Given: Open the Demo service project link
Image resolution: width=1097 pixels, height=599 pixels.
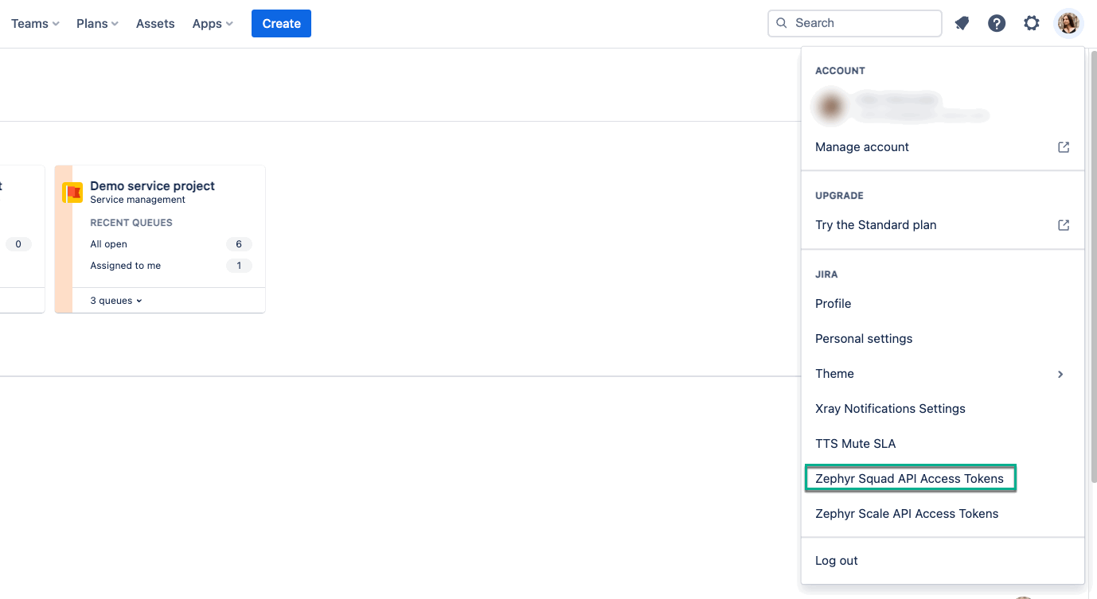Looking at the screenshot, I should pyautogui.click(x=152, y=186).
